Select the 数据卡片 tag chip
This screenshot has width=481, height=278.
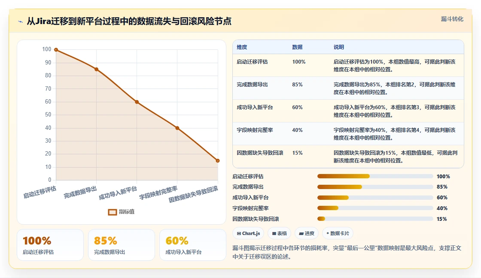(x=338, y=233)
